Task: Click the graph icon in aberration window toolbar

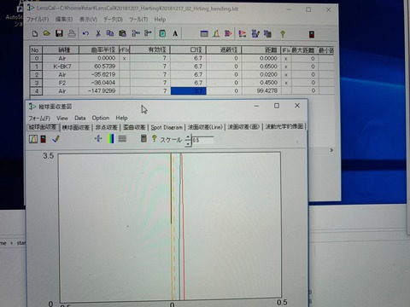Action: 33,139
